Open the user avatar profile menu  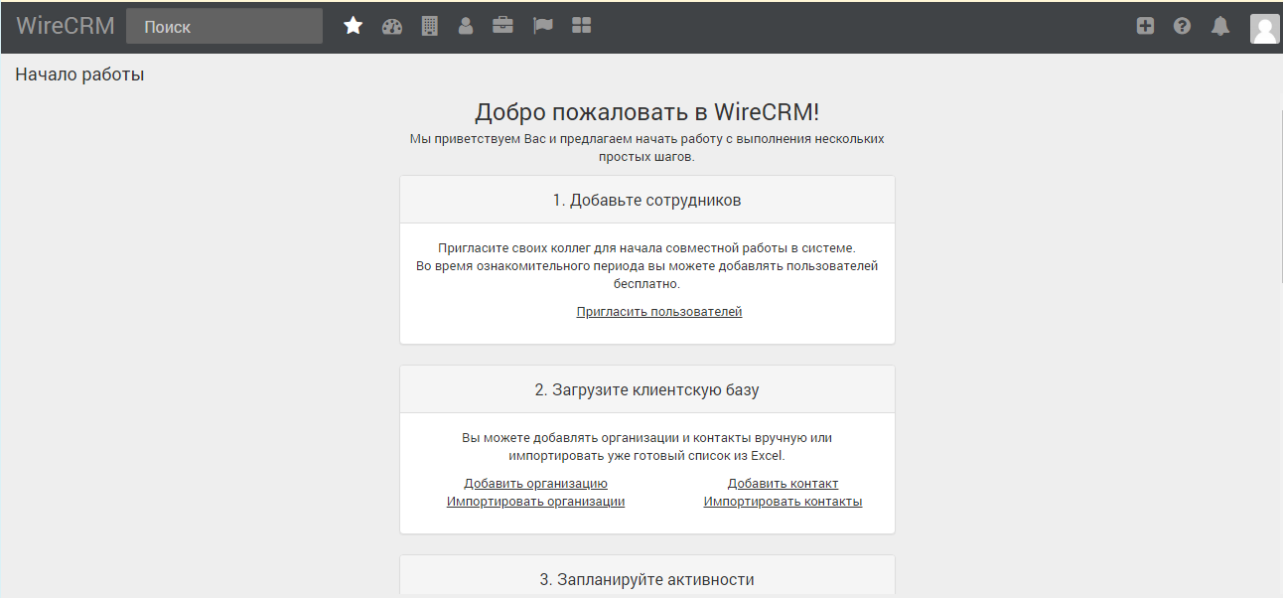1264,29
